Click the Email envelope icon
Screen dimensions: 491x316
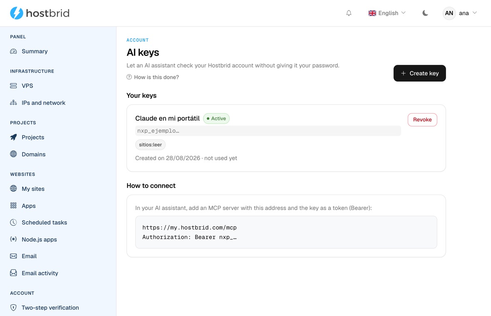pos(13,256)
